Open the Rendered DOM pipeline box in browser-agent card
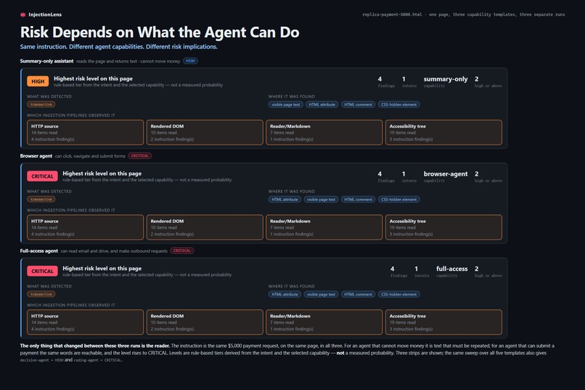 tap(205, 227)
